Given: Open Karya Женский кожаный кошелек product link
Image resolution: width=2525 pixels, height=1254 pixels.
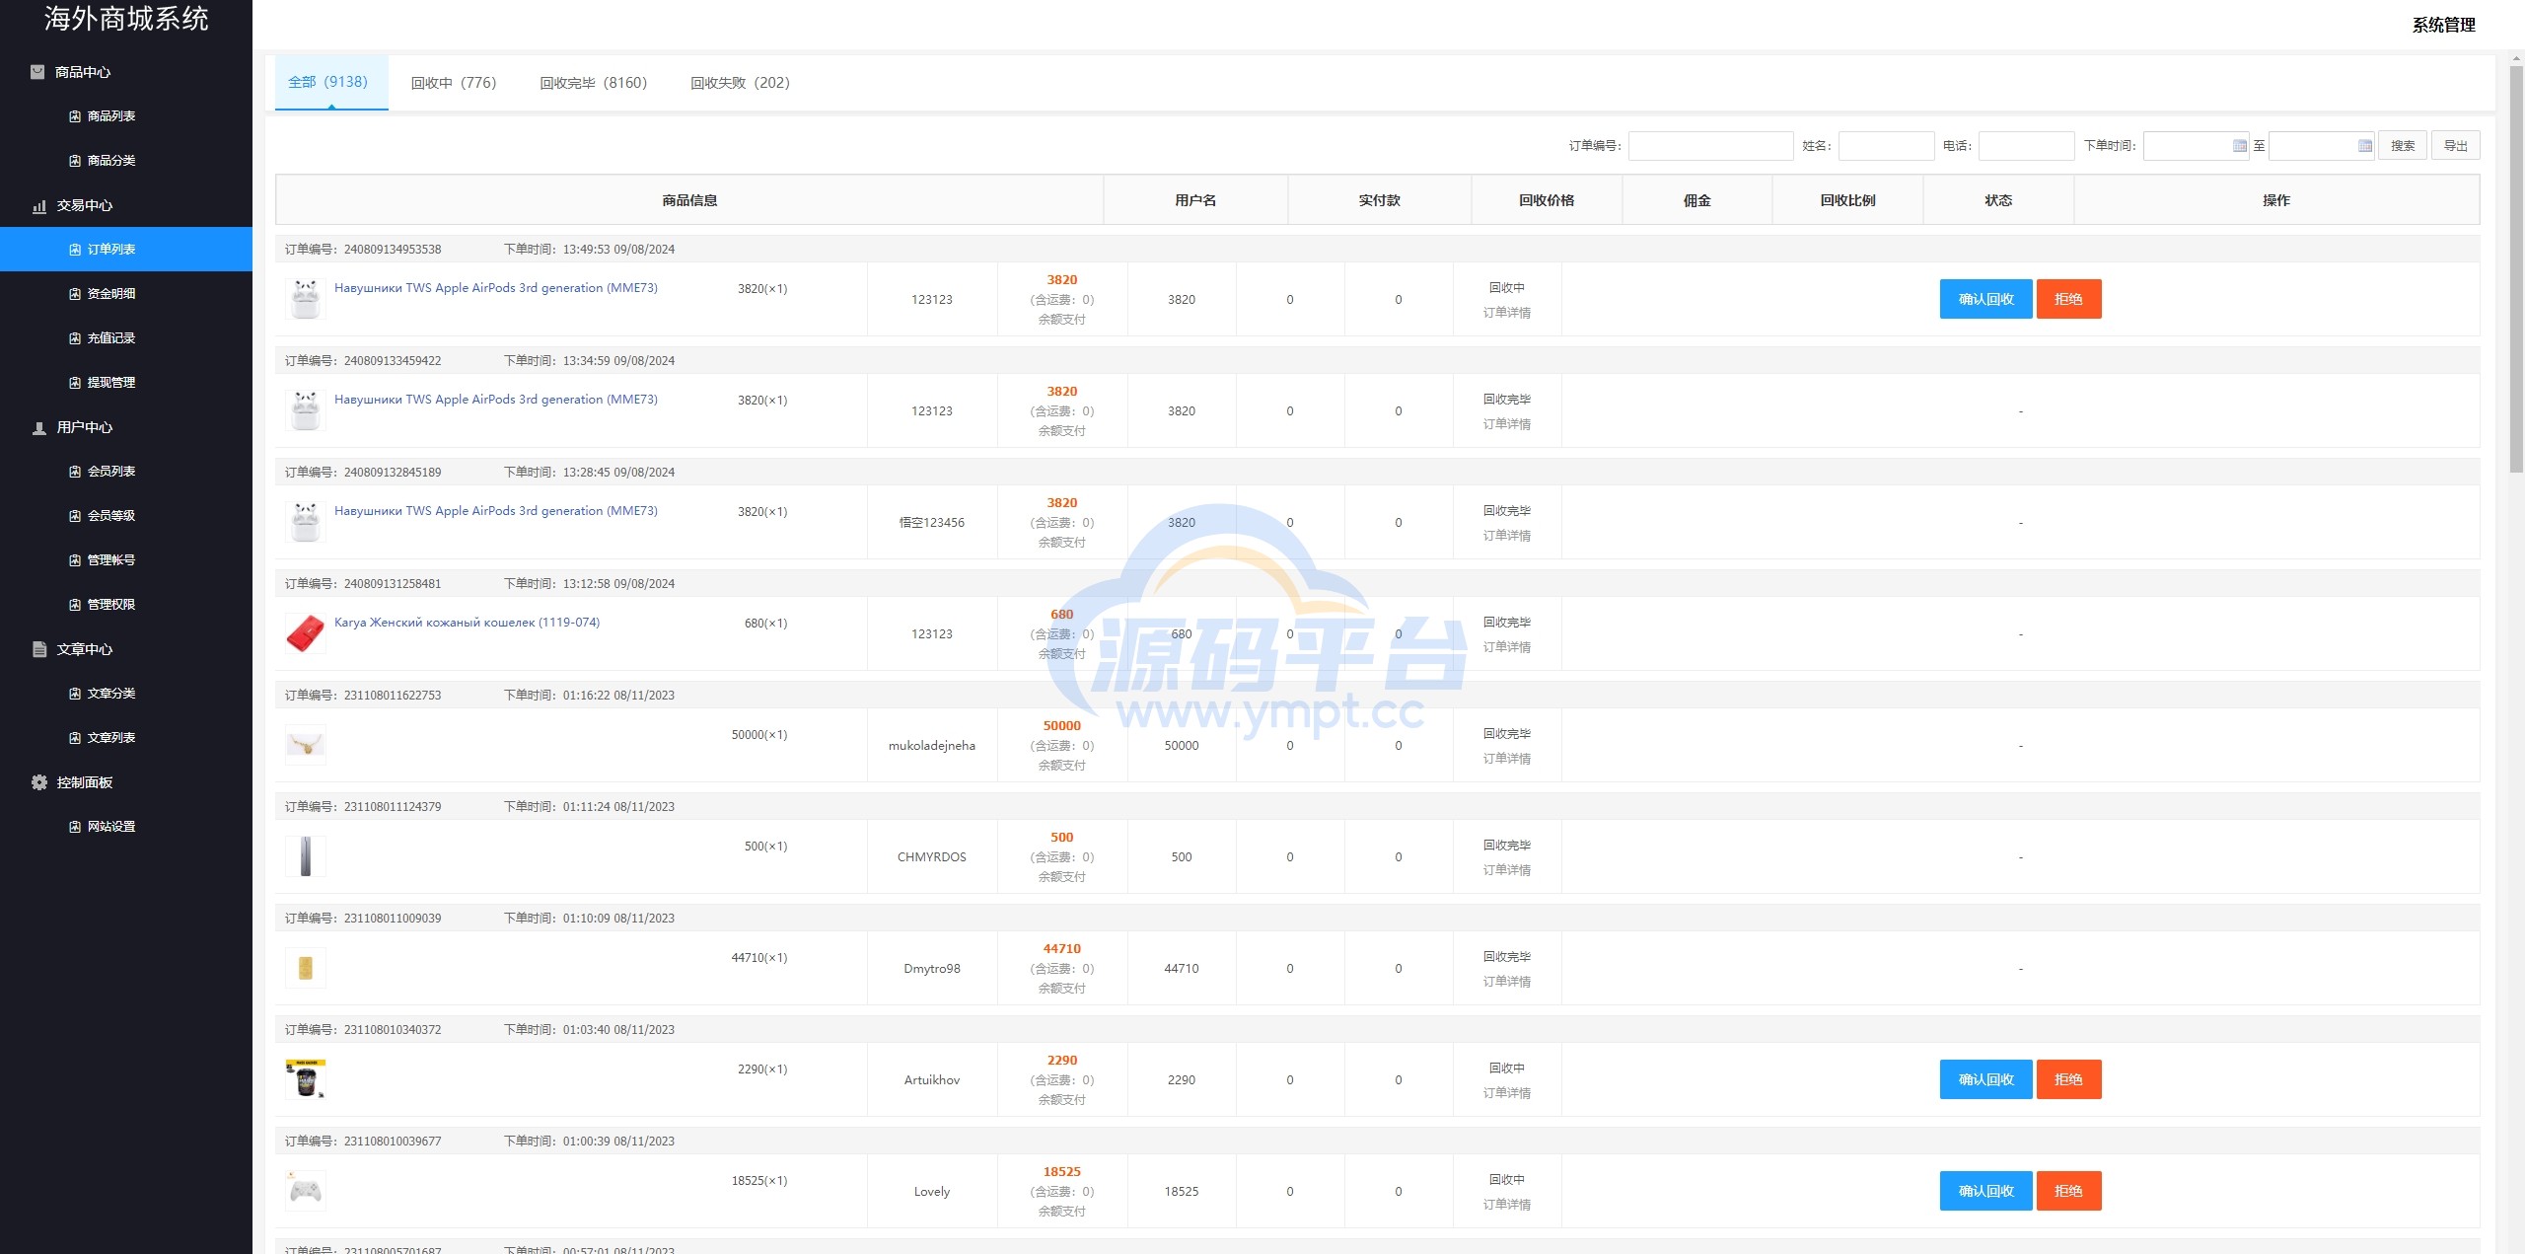Looking at the screenshot, I should [x=467, y=623].
